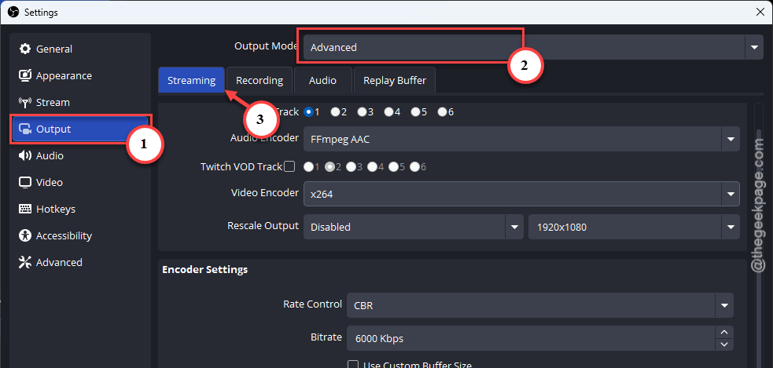Image resolution: width=773 pixels, height=368 pixels.
Task: Select Twitch VOD track 1 radio
Action: 308,167
